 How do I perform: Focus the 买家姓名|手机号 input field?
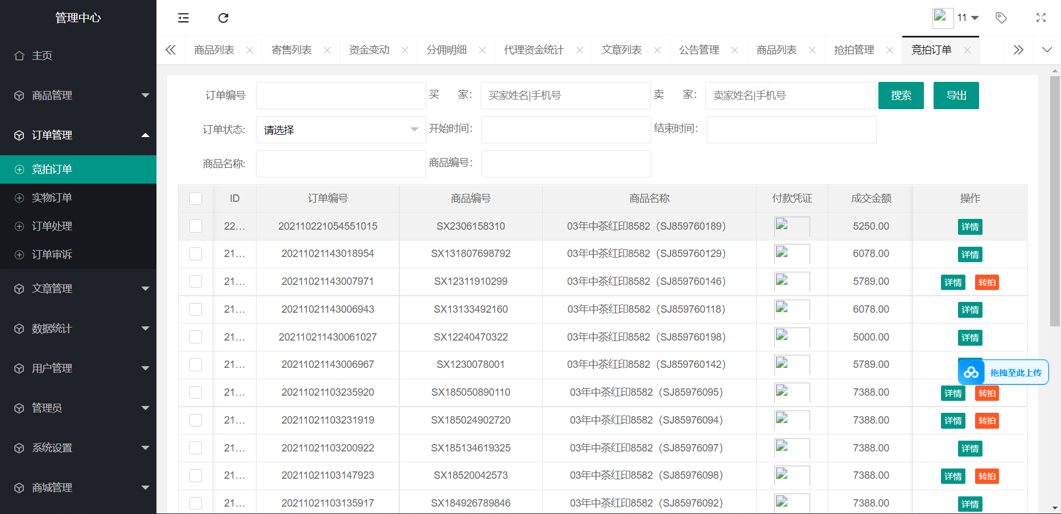565,96
